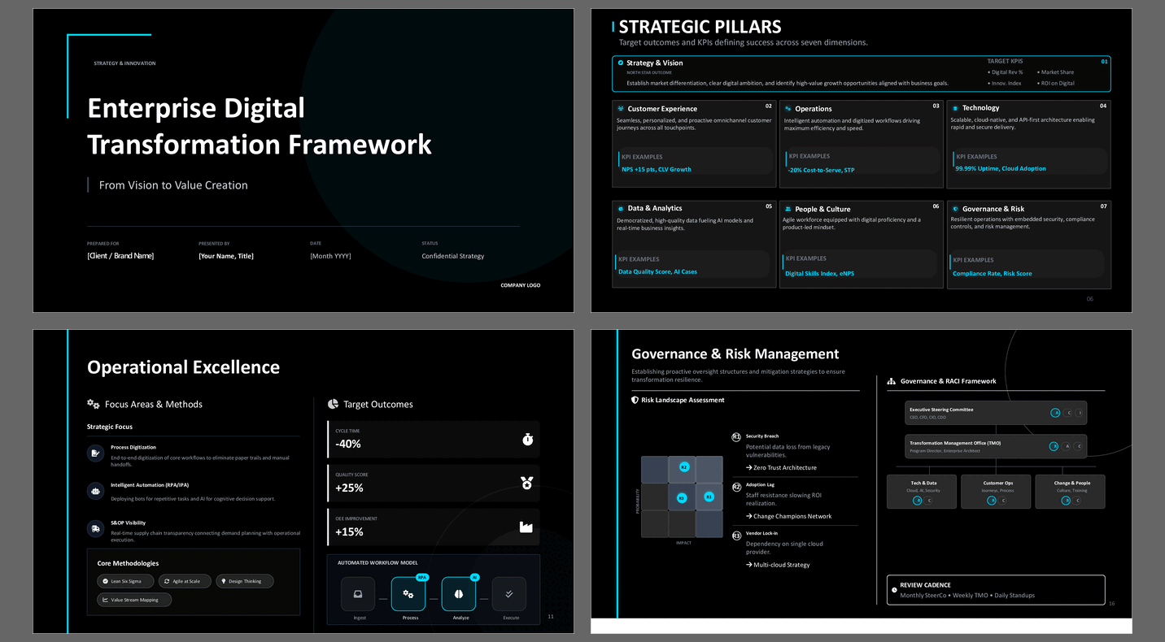1165x642 pixels.
Task: Click the robot icon for Intelligent Automation
Action: 96,491
